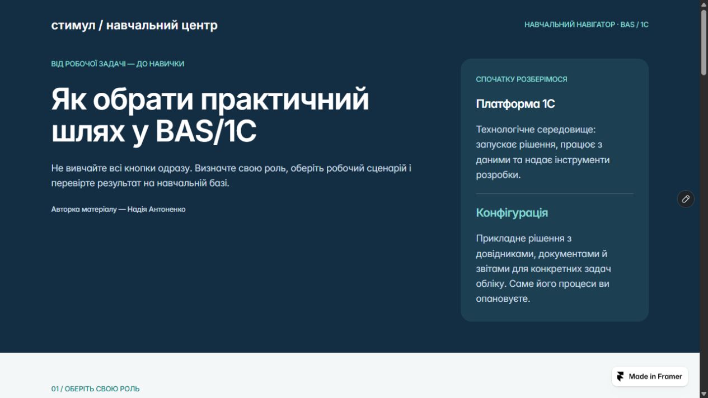Open the 'стимул / навчальний центр' site logo
708x398 pixels.
[134, 25]
